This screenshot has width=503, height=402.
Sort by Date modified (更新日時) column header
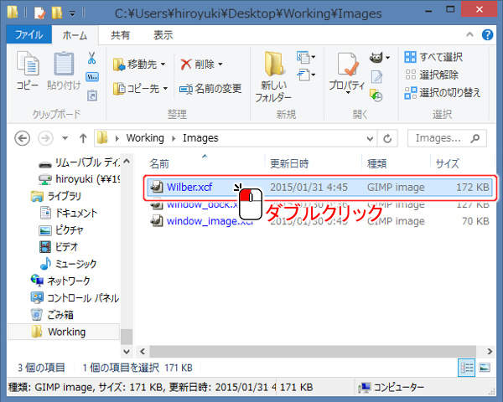click(x=289, y=164)
